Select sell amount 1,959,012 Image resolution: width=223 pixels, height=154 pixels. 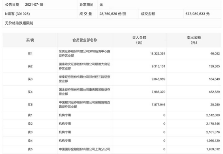pos(213,149)
